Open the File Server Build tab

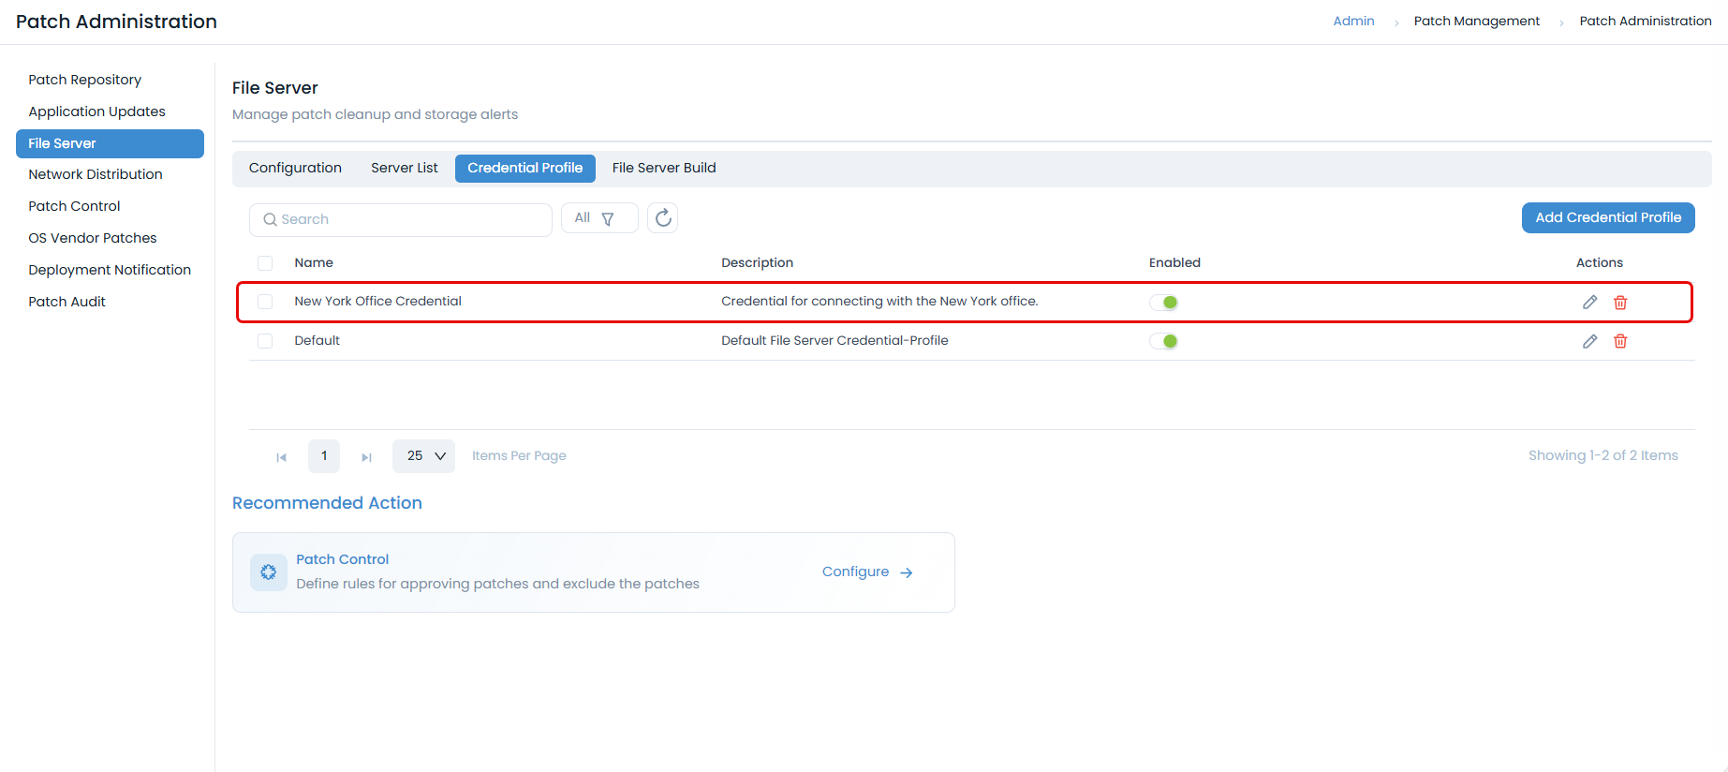click(663, 168)
